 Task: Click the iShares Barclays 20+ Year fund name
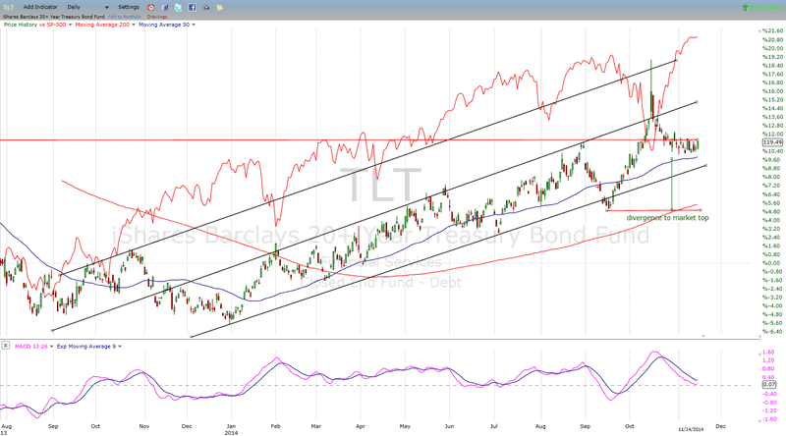[x=53, y=17]
